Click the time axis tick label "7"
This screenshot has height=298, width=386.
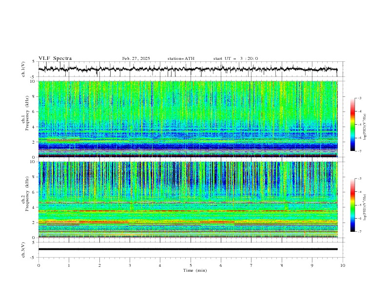251,265
